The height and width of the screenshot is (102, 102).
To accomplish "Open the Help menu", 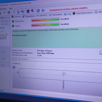I will (x=11, y=8).
